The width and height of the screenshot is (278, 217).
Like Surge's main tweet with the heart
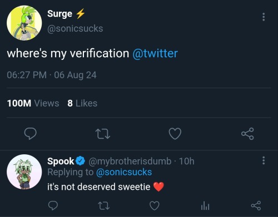pyautogui.click(x=175, y=134)
